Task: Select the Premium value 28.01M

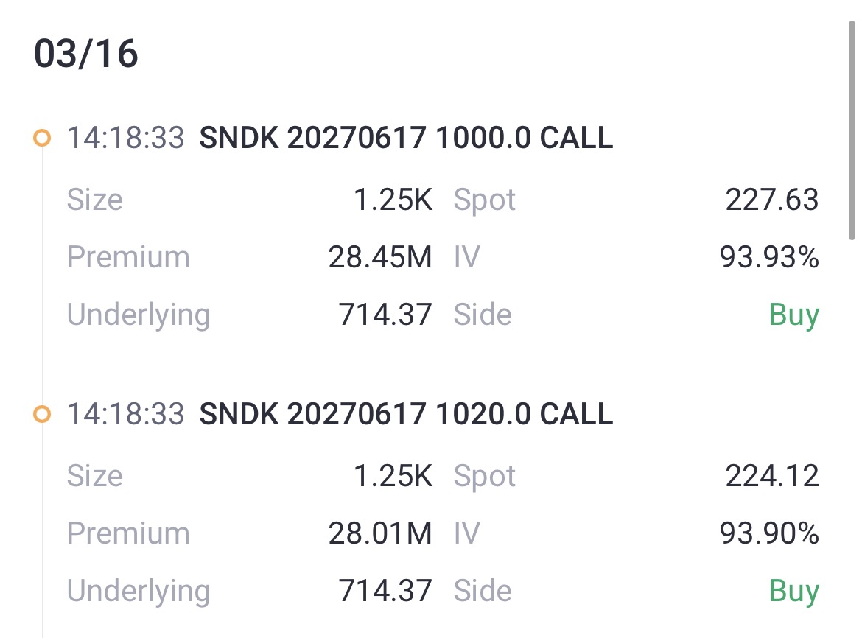Action: (382, 533)
